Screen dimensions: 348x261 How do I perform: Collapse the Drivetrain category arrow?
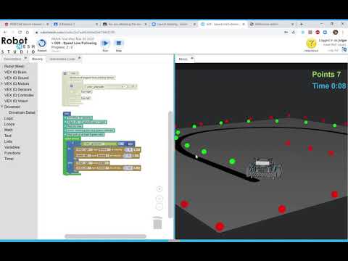tap(1, 107)
